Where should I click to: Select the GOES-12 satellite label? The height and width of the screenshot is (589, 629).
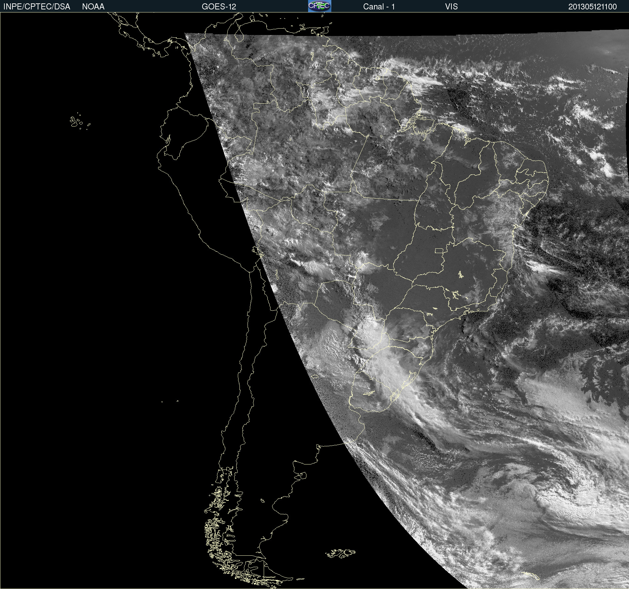point(219,7)
